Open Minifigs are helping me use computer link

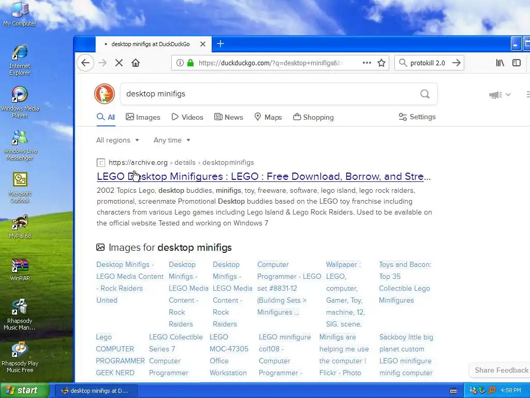tap(344, 354)
